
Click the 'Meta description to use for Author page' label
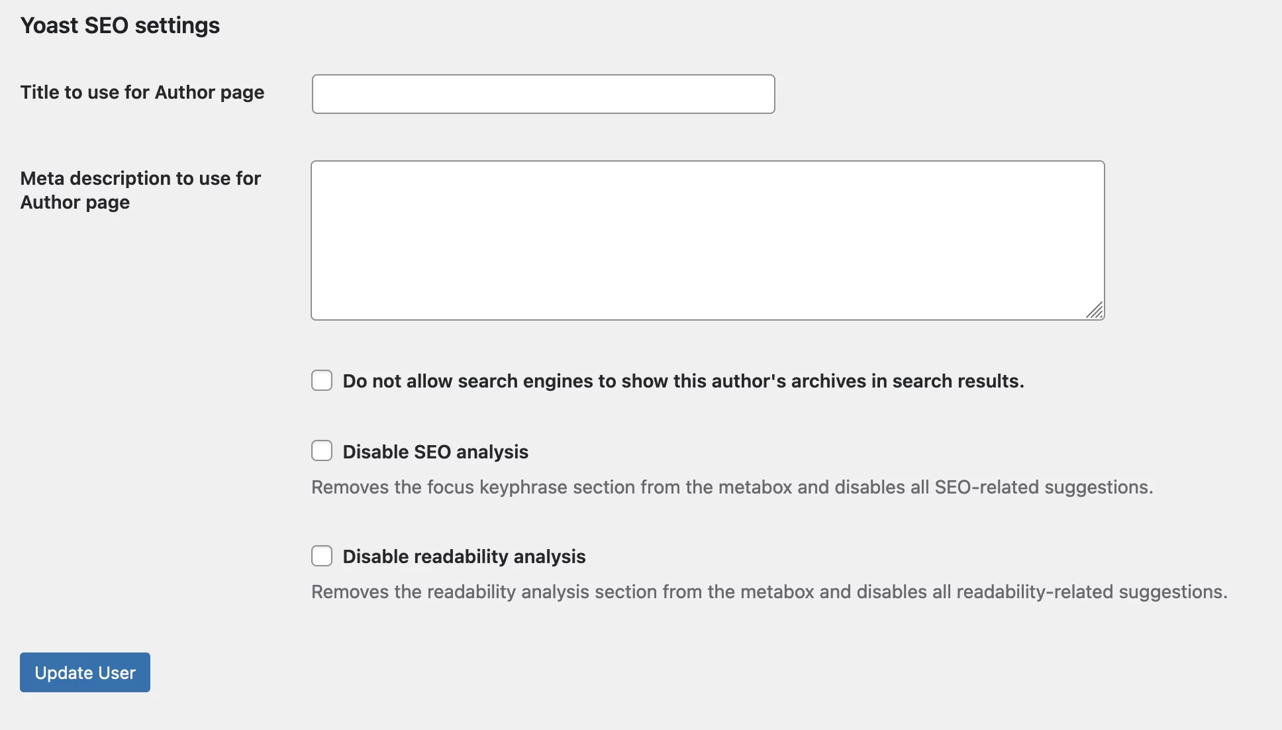tap(140, 190)
